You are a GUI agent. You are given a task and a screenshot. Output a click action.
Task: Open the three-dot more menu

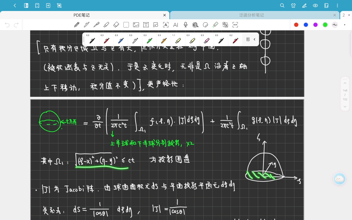pyautogui.click(x=338, y=5)
